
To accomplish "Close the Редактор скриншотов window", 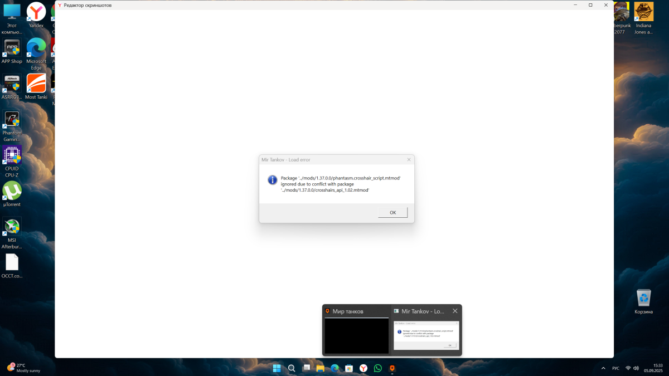I will 605,5.
